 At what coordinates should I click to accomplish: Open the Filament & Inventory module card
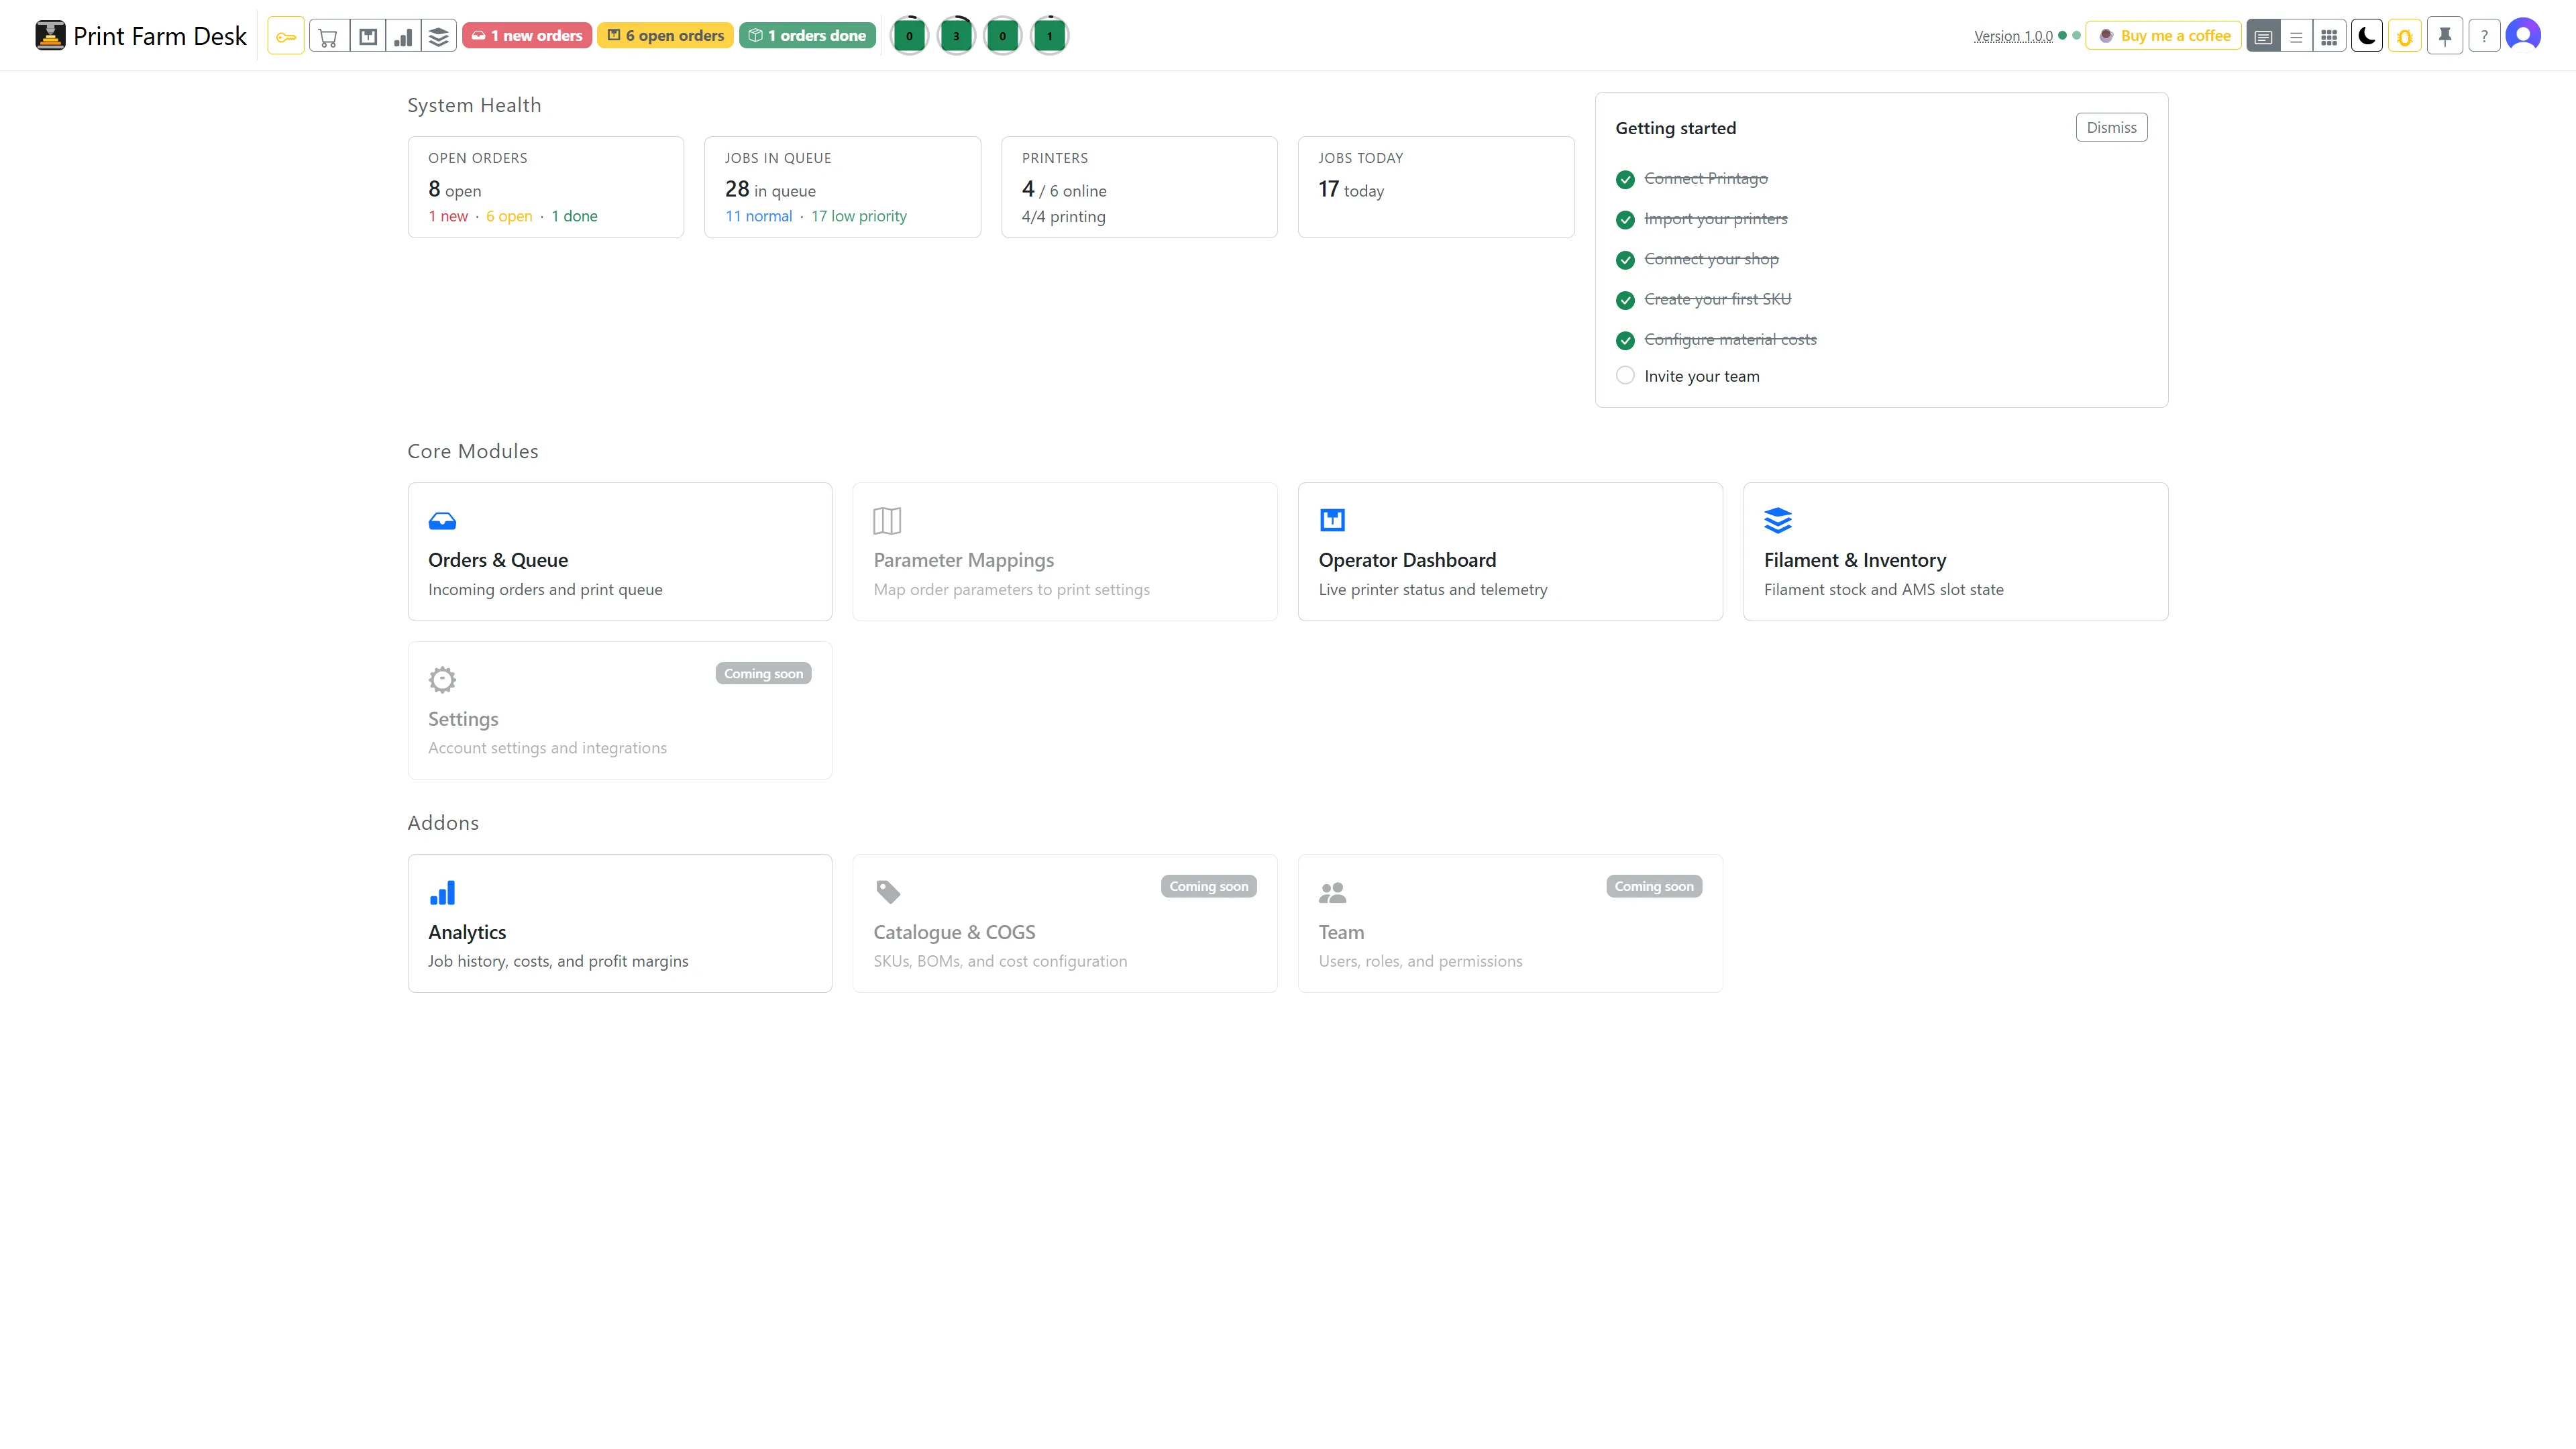1955,551
